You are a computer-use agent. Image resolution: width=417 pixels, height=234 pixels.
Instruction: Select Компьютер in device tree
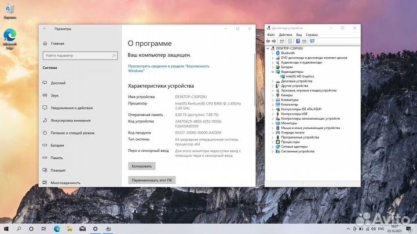click(290, 105)
